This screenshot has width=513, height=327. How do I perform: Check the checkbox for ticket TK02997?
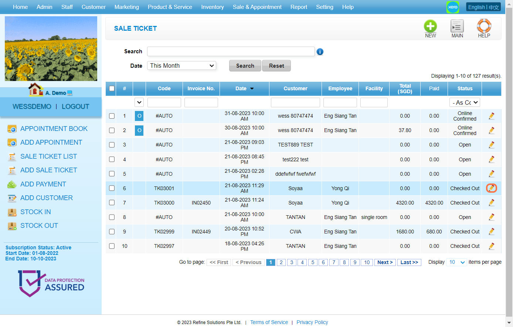[112, 246]
